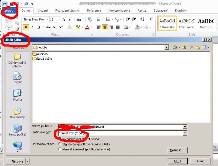Switch to the Revize tab

142,11
